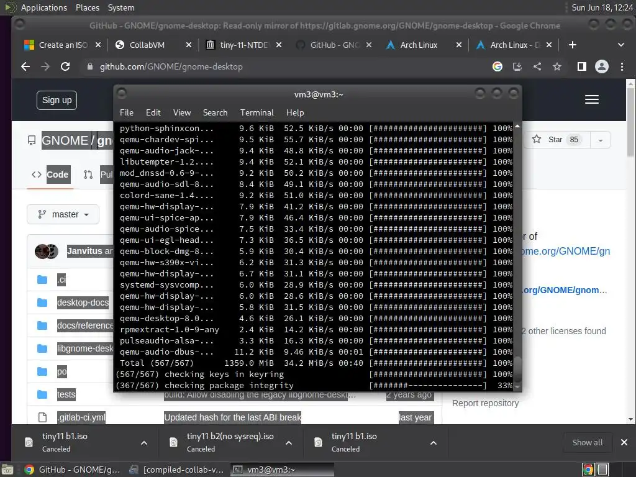Open Google icon in address bar
The image size is (636, 477).
[497, 66]
